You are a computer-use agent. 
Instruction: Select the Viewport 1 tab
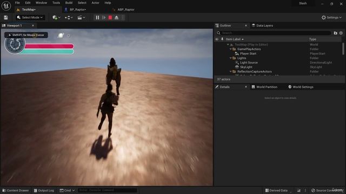click(x=14, y=25)
